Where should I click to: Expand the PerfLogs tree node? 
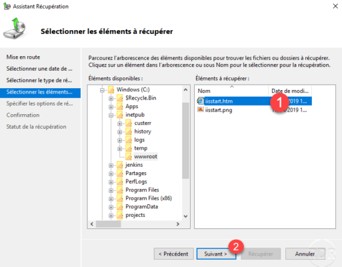click(x=111, y=182)
